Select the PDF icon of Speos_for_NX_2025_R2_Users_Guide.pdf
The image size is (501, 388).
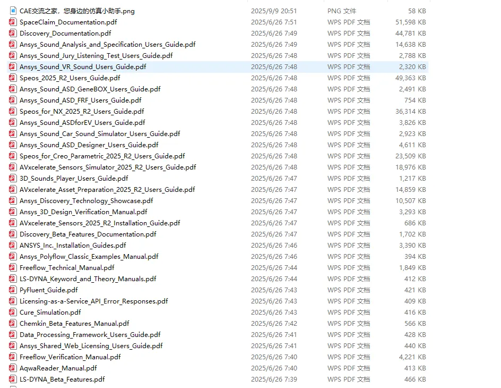click(x=13, y=111)
